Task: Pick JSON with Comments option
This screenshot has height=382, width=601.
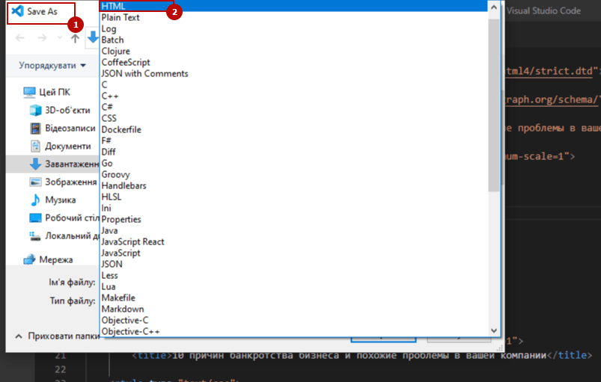Action: pos(293,73)
